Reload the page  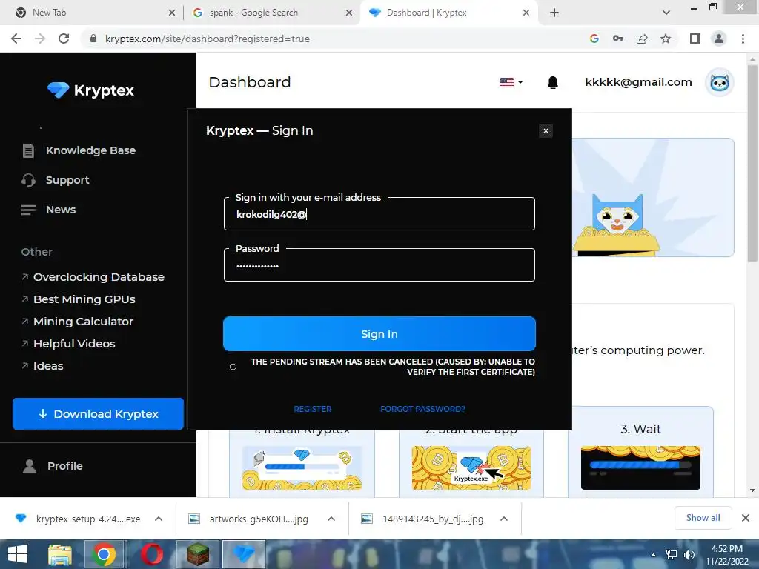64,39
